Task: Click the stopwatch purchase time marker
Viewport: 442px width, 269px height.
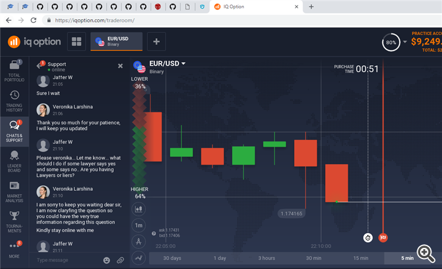Action: pos(368,238)
